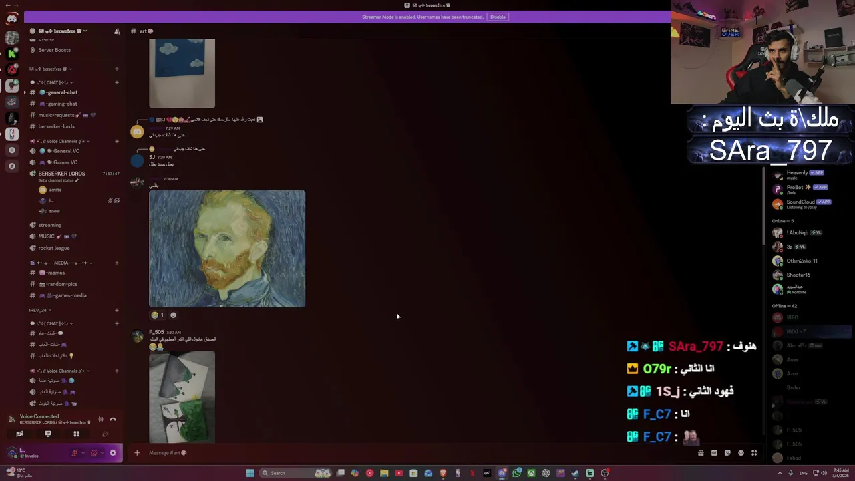Collapse first Voice Channels category
855x481 pixels.
pyautogui.click(x=59, y=141)
